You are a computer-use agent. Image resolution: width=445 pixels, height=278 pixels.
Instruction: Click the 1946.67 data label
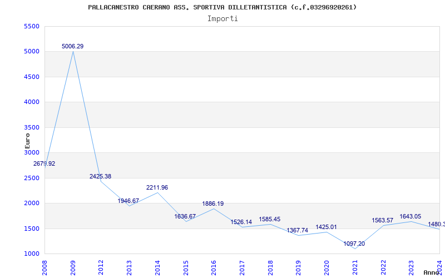coord(128,201)
